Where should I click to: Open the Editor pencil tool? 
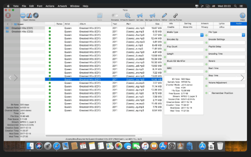[164, 15]
